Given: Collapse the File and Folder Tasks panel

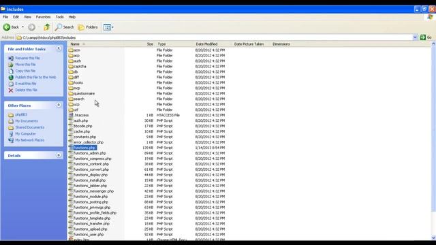Looking at the screenshot, I should click(x=59, y=48).
